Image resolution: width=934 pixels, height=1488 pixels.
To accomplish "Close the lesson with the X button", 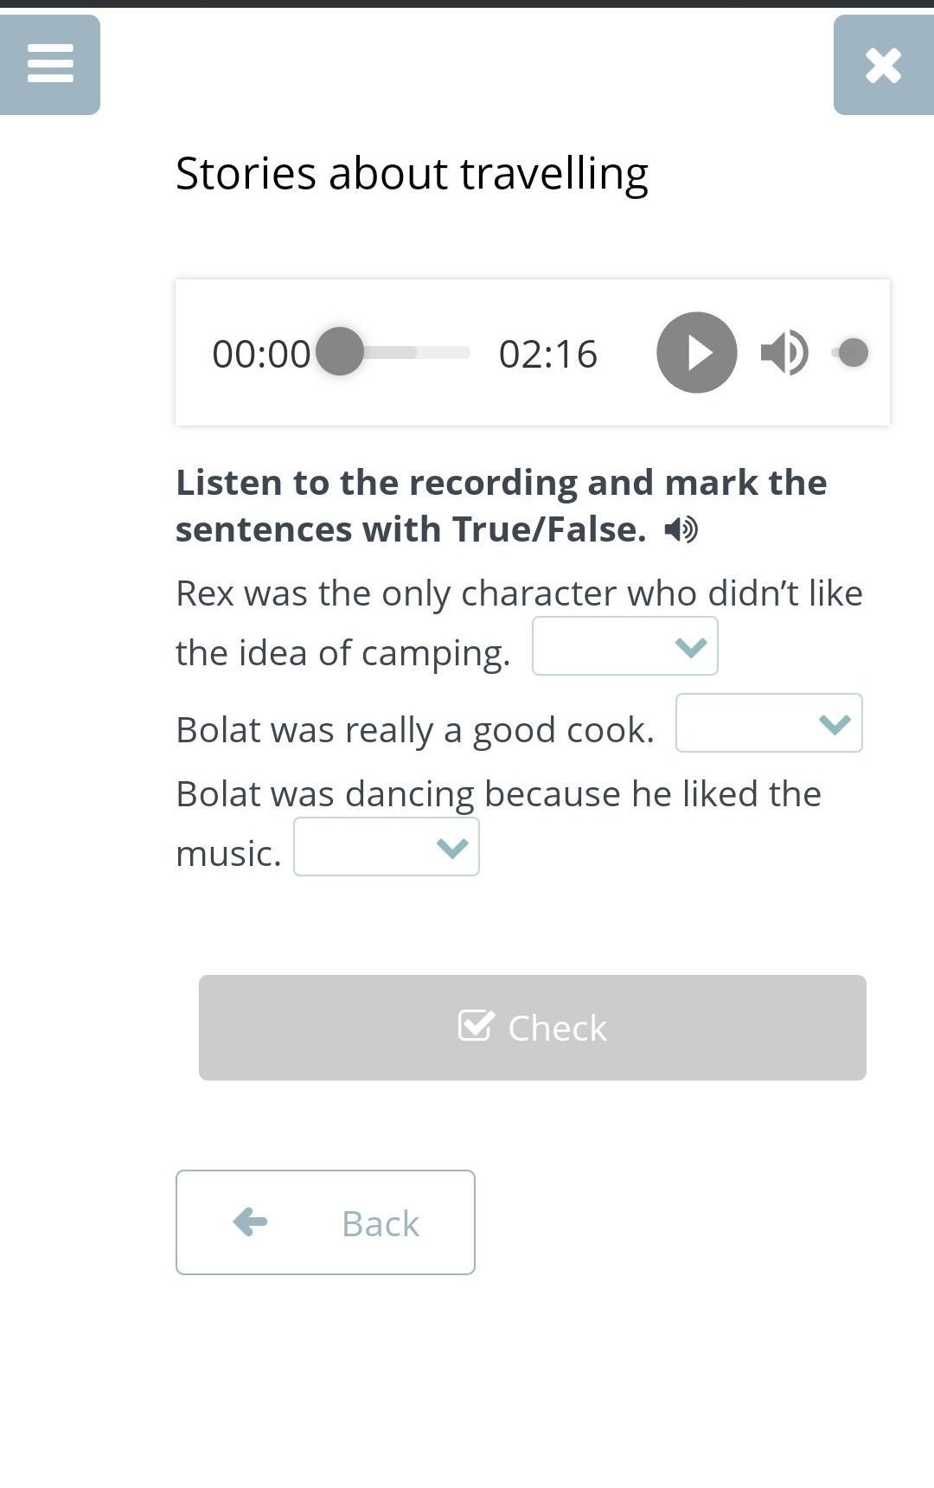I will [x=883, y=65].
